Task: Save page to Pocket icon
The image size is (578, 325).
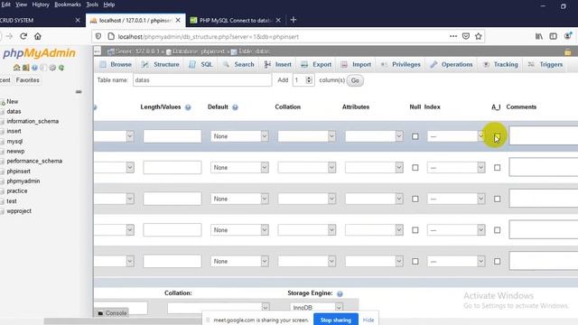Action: pos(466,36)
